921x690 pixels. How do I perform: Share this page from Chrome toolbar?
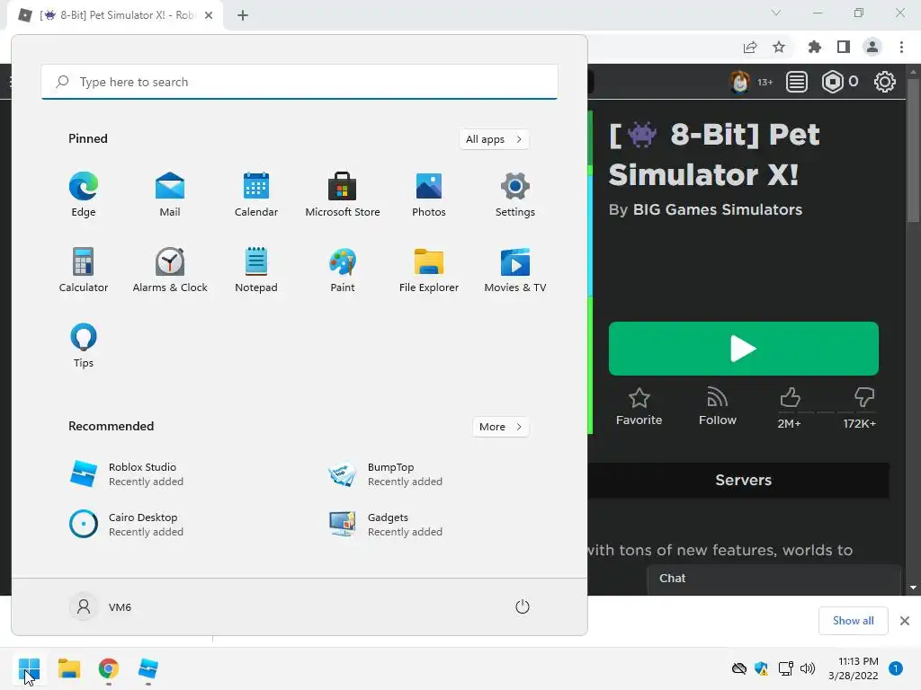tap(749, 47)
